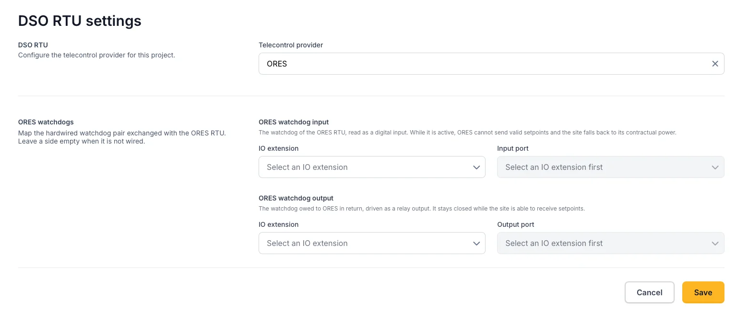Click "Map the hardwired watchdog pair" description
This screenshot has width=736, height=312.
[122, 137]
